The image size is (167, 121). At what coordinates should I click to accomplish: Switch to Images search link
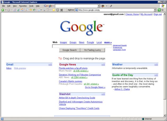[x=63, y=43]
